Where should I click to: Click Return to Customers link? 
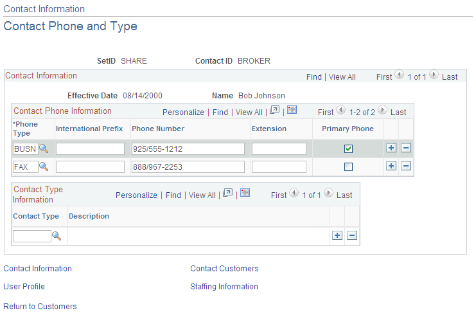click(40, 307)
